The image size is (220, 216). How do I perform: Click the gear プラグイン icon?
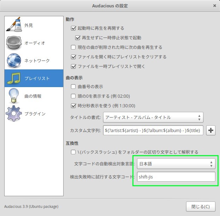tap(14, 113)
